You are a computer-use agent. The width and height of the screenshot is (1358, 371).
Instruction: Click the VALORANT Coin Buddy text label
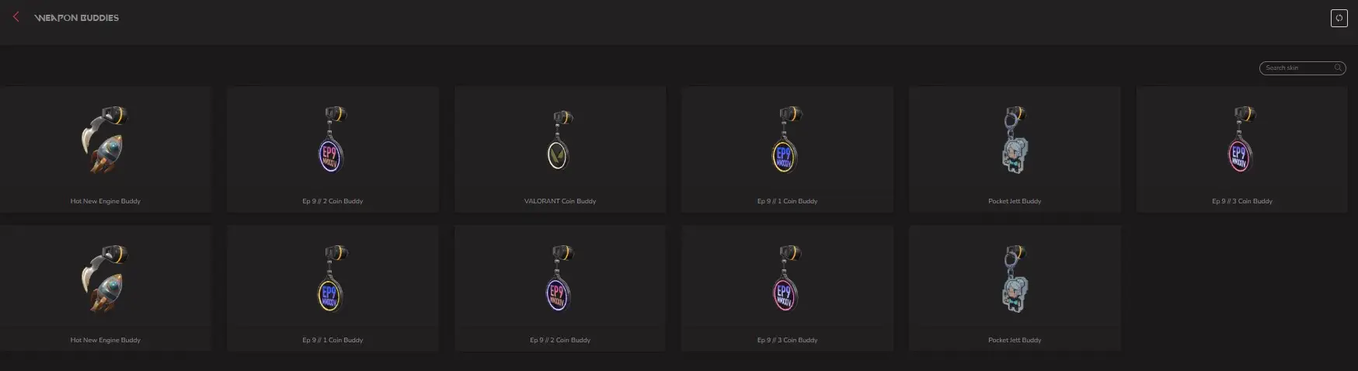pos(560,201)
